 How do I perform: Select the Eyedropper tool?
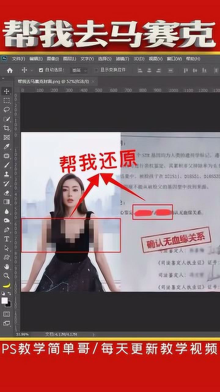pyautogui.click(x=7, y=146)
